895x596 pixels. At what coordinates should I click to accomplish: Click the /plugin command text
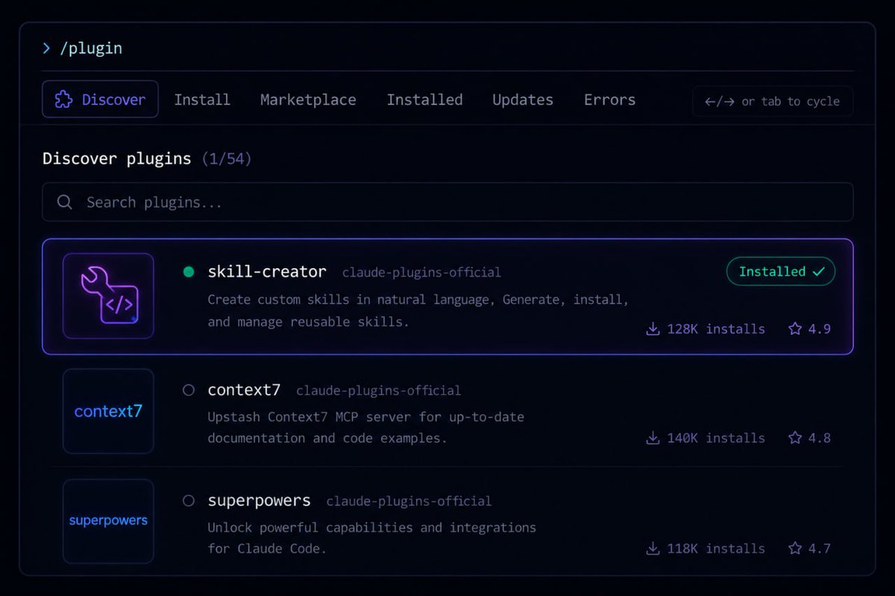(91, 48)
